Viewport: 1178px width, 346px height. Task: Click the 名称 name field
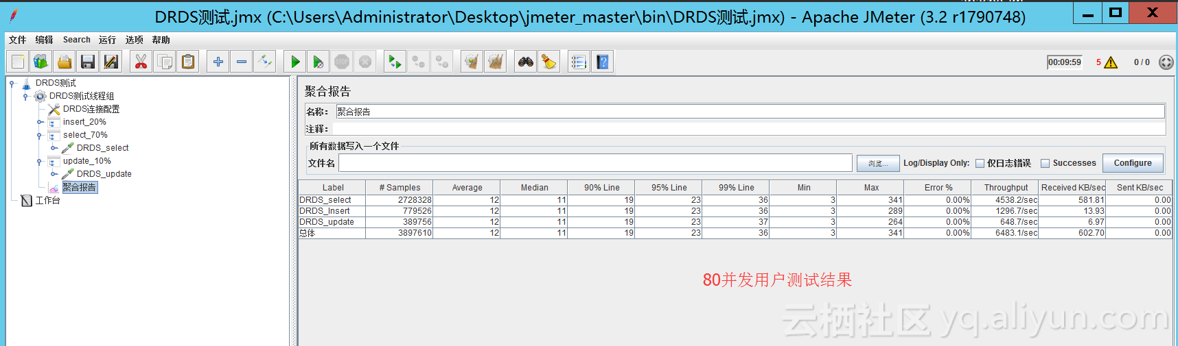[x=750, y=112]
